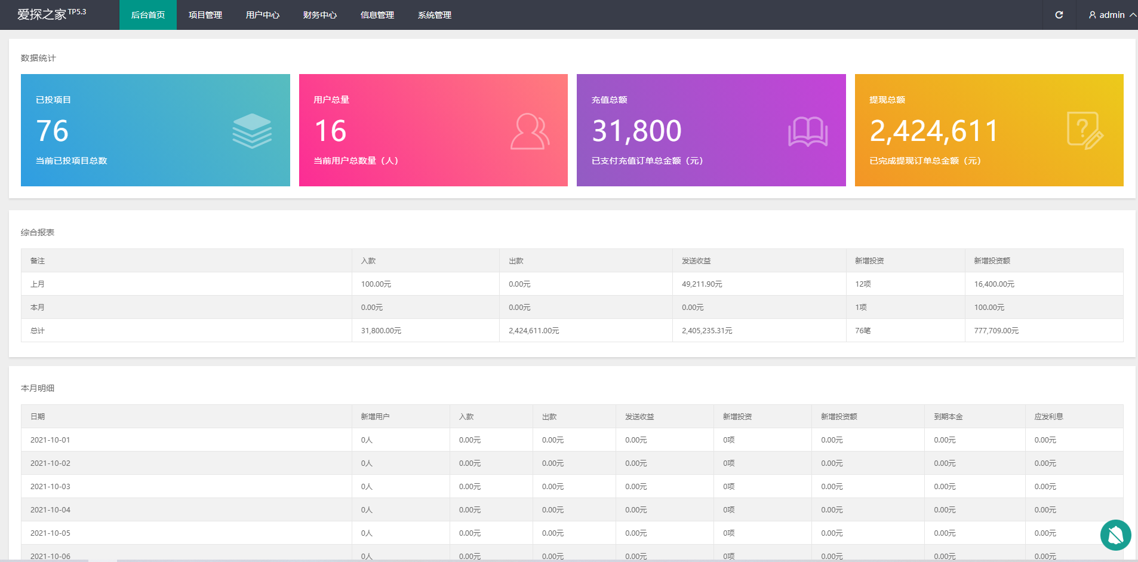Open the 项目管理 menu

pyautogui.click(x=205, y=15)
